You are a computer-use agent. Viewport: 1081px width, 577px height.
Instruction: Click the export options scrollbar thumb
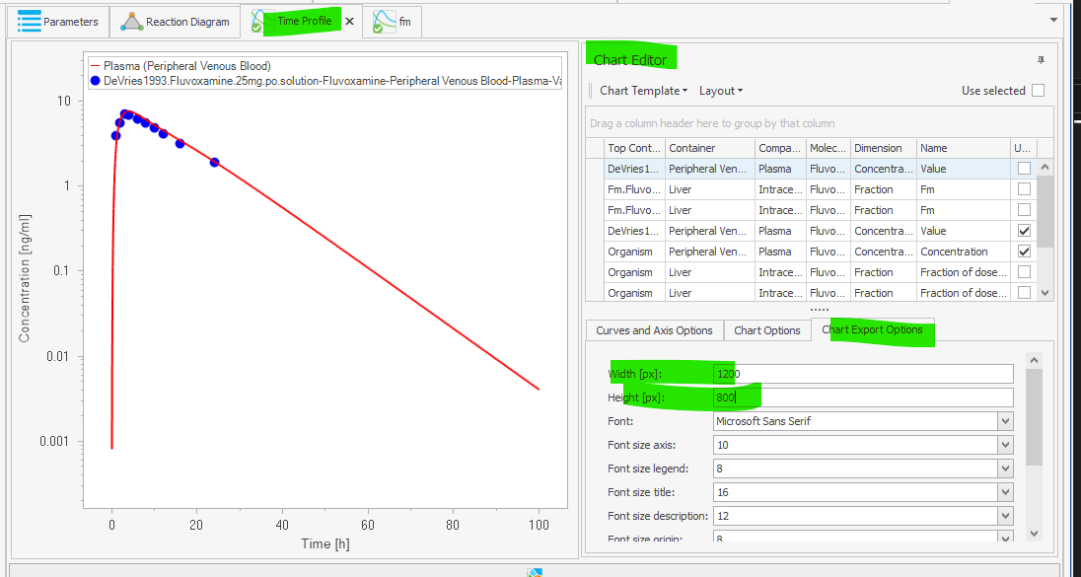1034,417
